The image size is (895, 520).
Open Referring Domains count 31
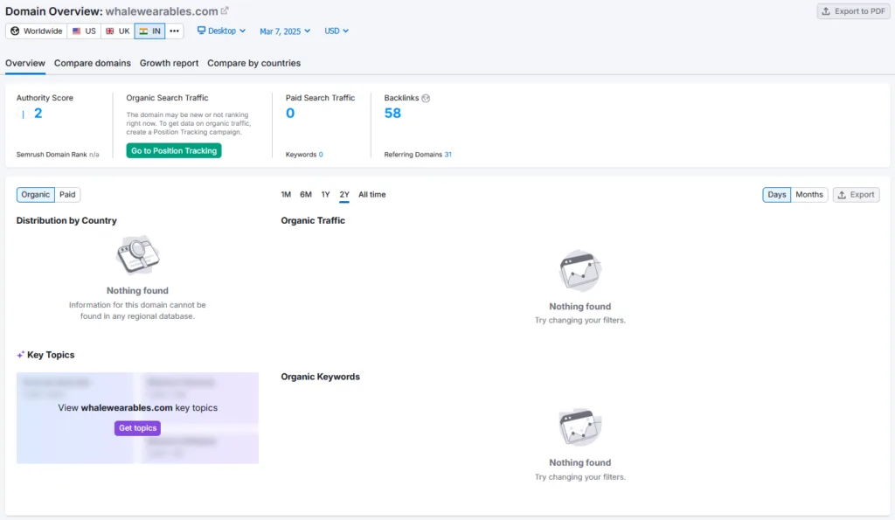click(448, 155)
